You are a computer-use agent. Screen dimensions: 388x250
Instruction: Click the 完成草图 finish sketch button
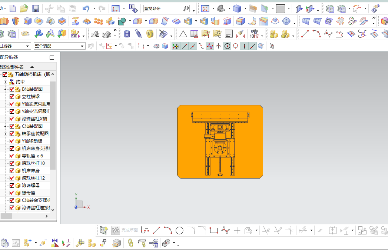click(129, 230)
